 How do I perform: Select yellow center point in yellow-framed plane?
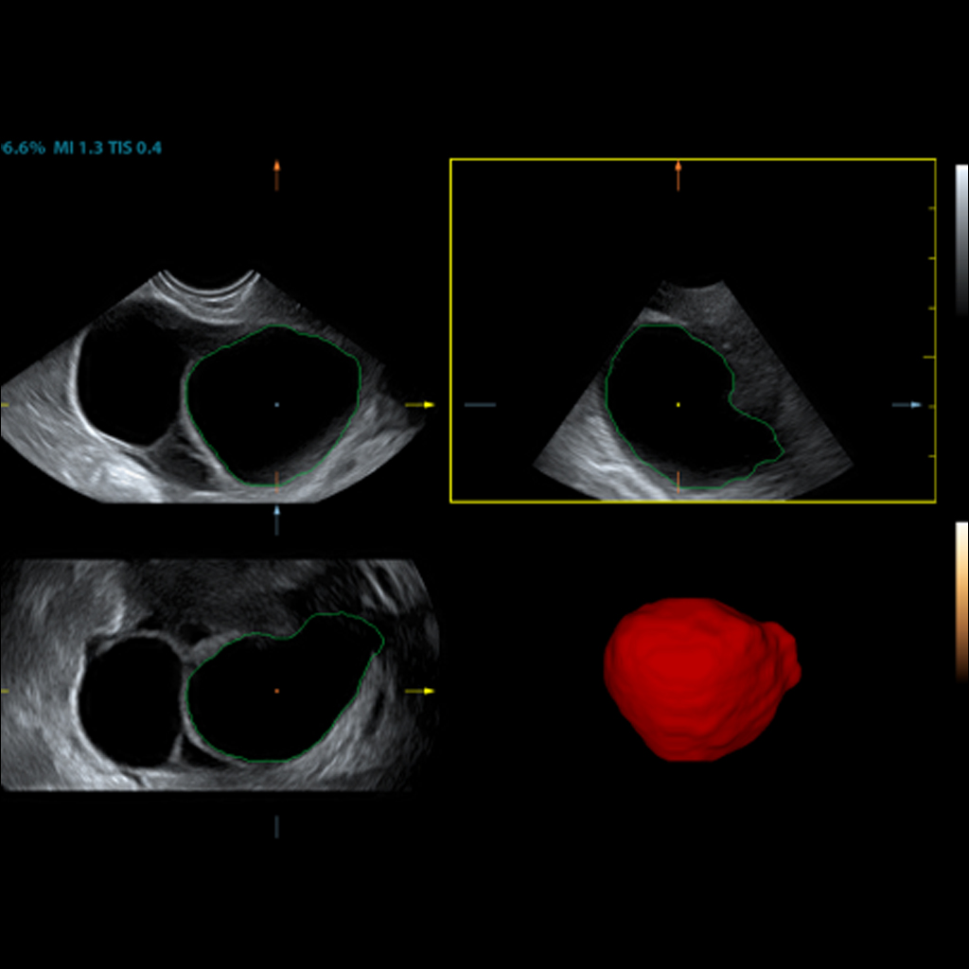tap(678, 405)
